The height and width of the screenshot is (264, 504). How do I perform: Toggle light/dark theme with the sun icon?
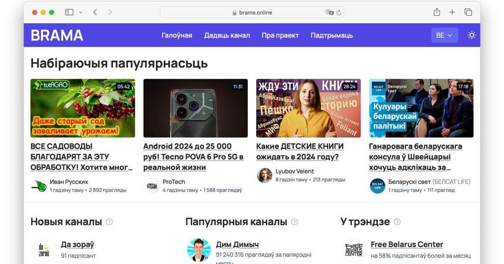[x=471, y=35]
